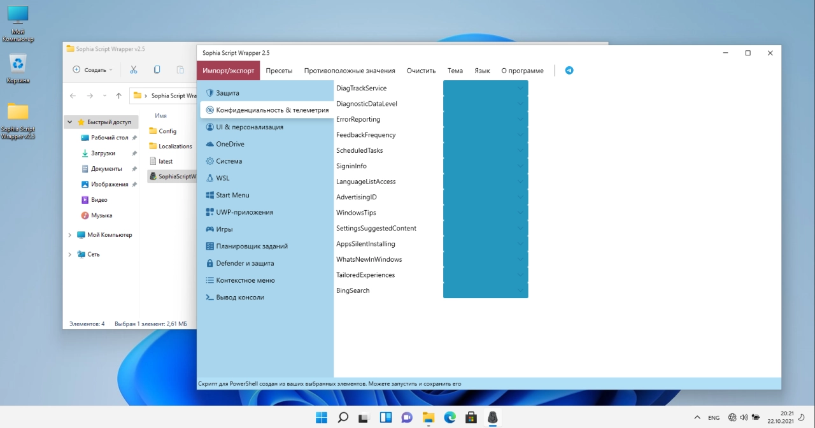Viewport: 815px width, 428px height.
Task: Click the Forward arrow in Explorer
Action: (x=90, y=96)
